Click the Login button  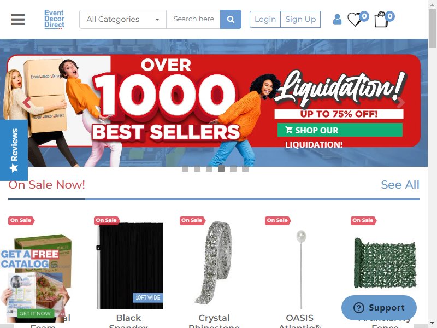tap(265, 19)
